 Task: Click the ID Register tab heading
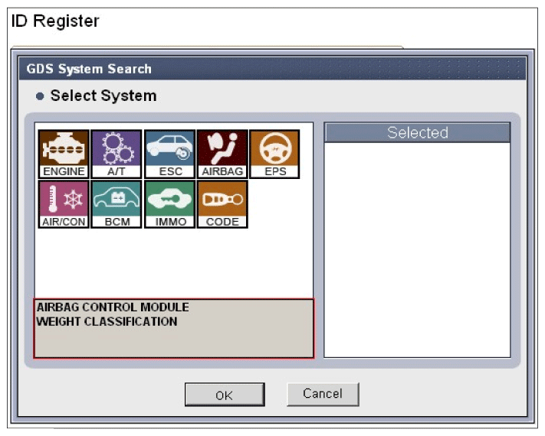pyautogui.click(x=55, y=21)
